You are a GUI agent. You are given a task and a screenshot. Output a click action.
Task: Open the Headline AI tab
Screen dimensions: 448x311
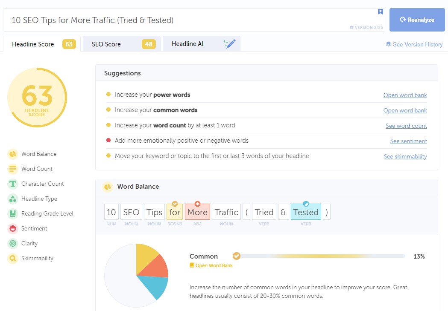point(202,44)
